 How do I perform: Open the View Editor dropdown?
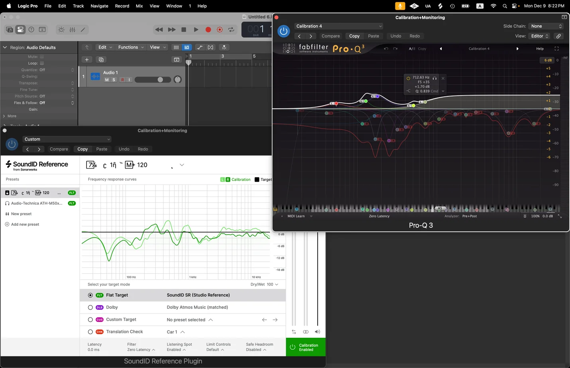(540, 36)
